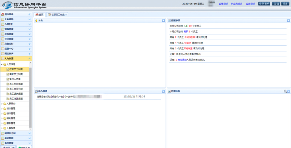The image size is (291, 148).
Task: Open the 供应商投诉 link
Action: pyautogui.click(x=236, y=4)
